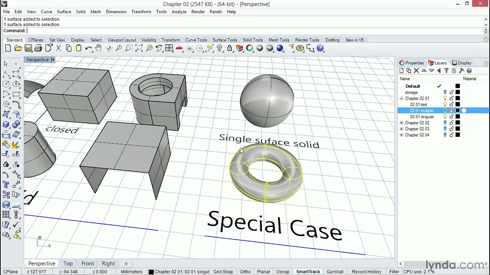Choose the Boolean Union spheres icon
Viewport: 490px width, 275px height.
pyautogui.click(x=16, y=125)
